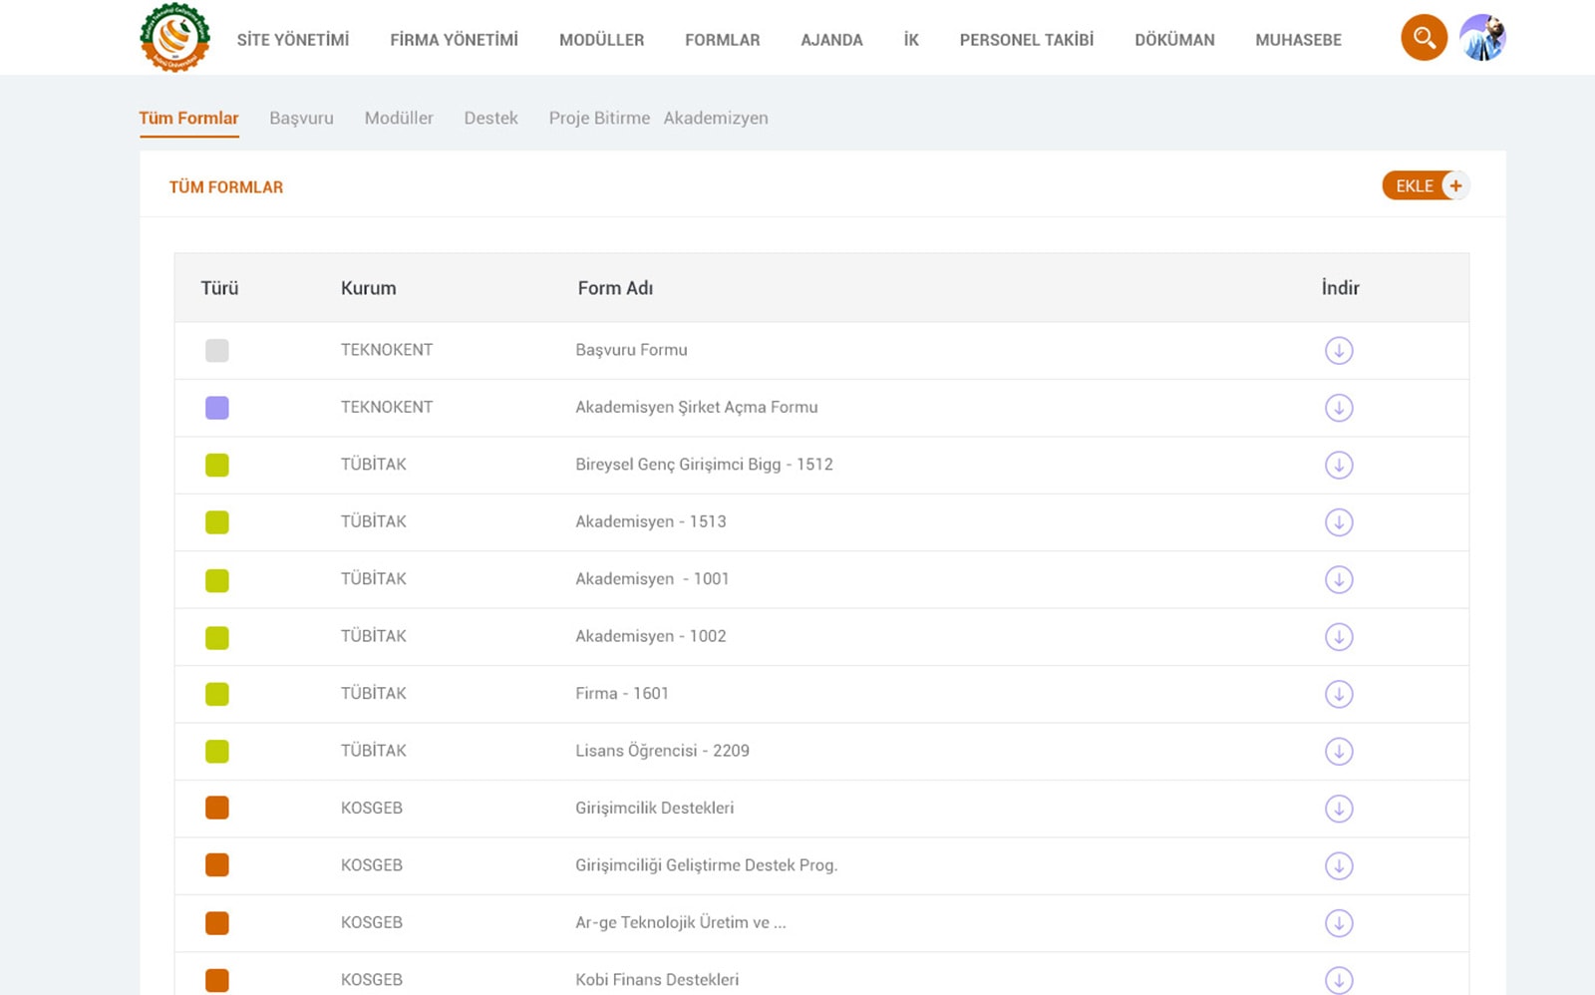This screenshot has height=995, width=1595.
Task: Click the purple swatch for Akademisyen Şirket Açma
Action: [217, 408]
